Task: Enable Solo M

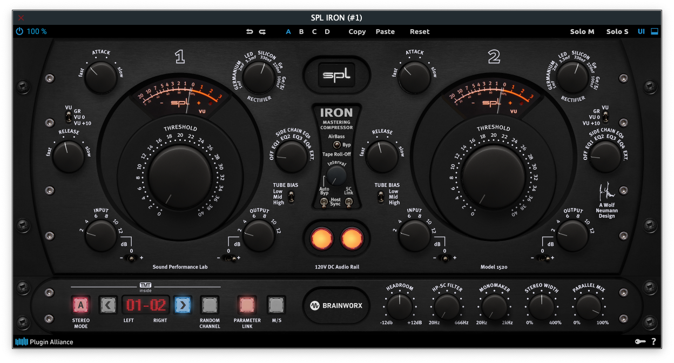Action: coord(582,32)
